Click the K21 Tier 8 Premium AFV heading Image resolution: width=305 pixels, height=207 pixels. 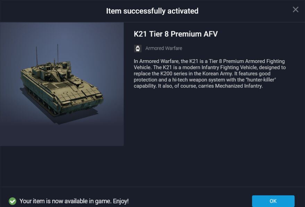click(x=176, y=34)
